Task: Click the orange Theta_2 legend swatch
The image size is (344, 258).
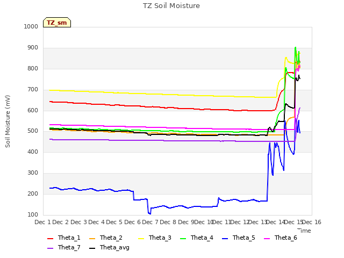Action: 92,239
